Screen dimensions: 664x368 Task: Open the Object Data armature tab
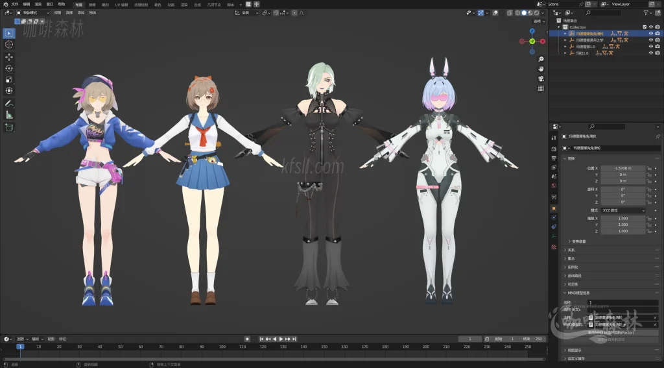pos(554,236)
